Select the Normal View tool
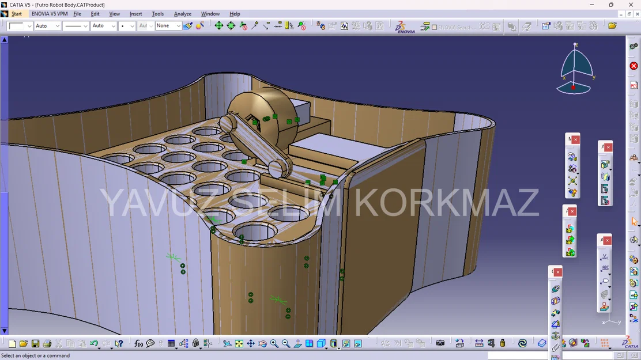The height and width of the screenshot is (360, 641). pyautogui.click(x=297, y=343)
